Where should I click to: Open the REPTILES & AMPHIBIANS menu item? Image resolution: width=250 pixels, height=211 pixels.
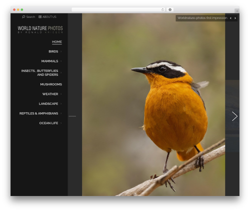point(38,113)
